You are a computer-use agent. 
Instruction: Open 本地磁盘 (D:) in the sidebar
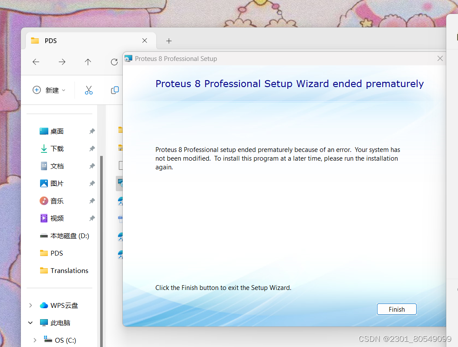(64, 236)
